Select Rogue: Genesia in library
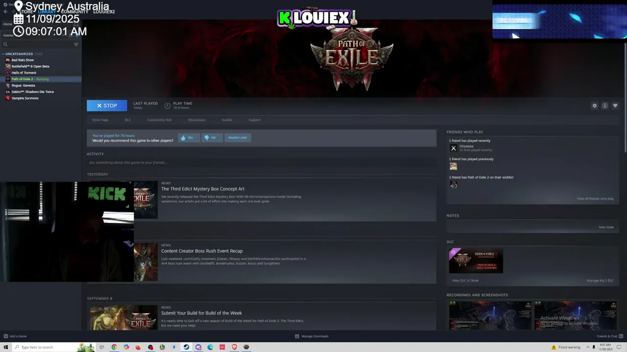The image size is (627, 352). (x=23, y=85)
